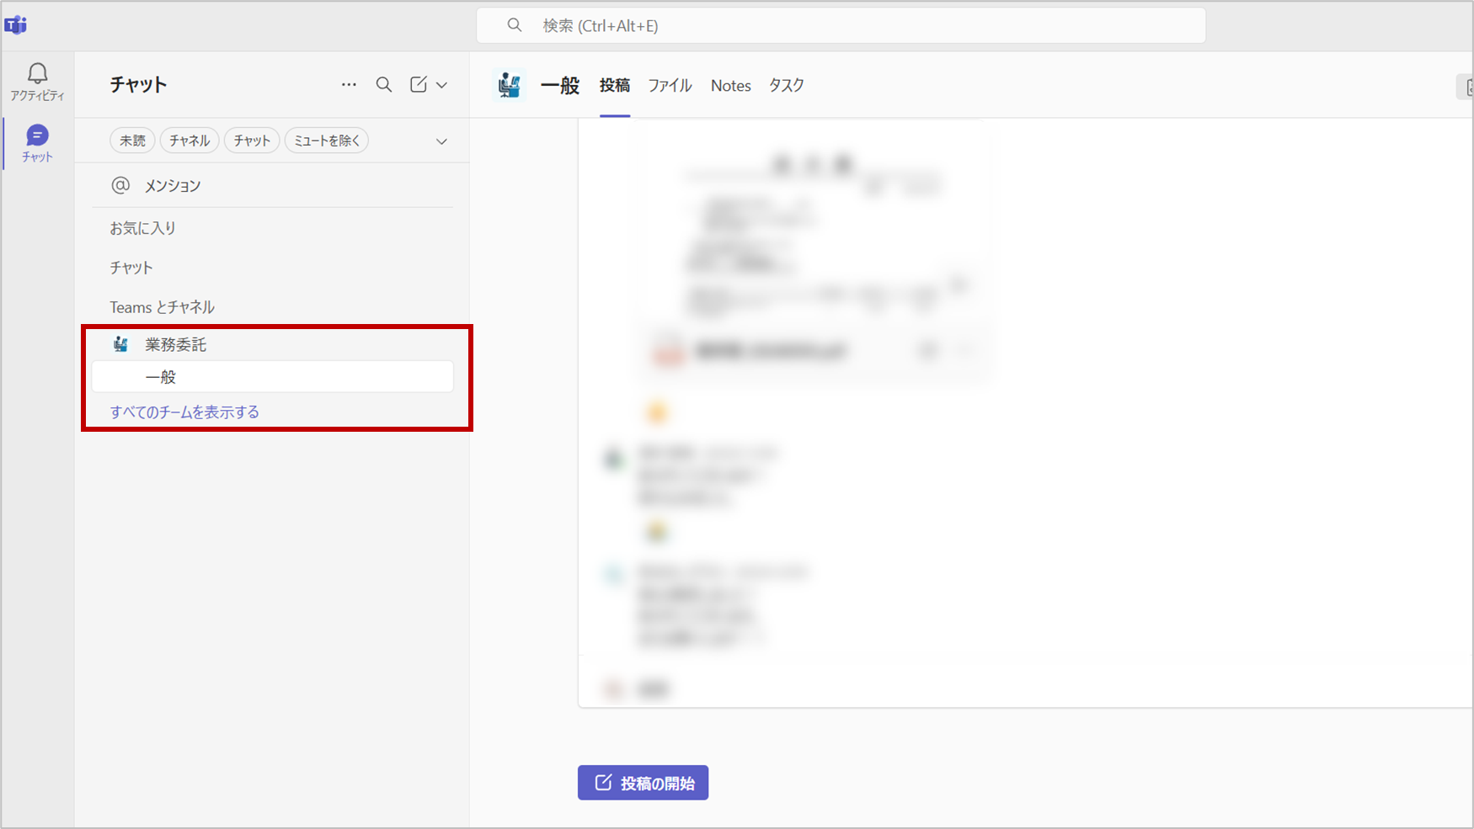
Task: Collapse the Teams とチャネル section
Action: [162, 307]
